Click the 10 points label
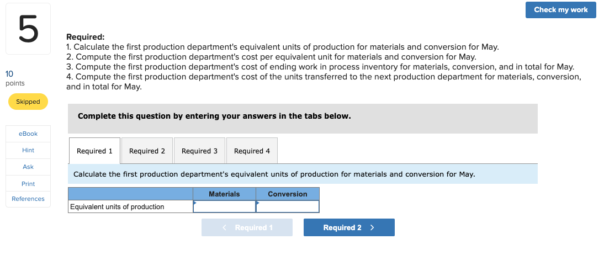The height and width of the screenshot is (255, 604). 15,78
